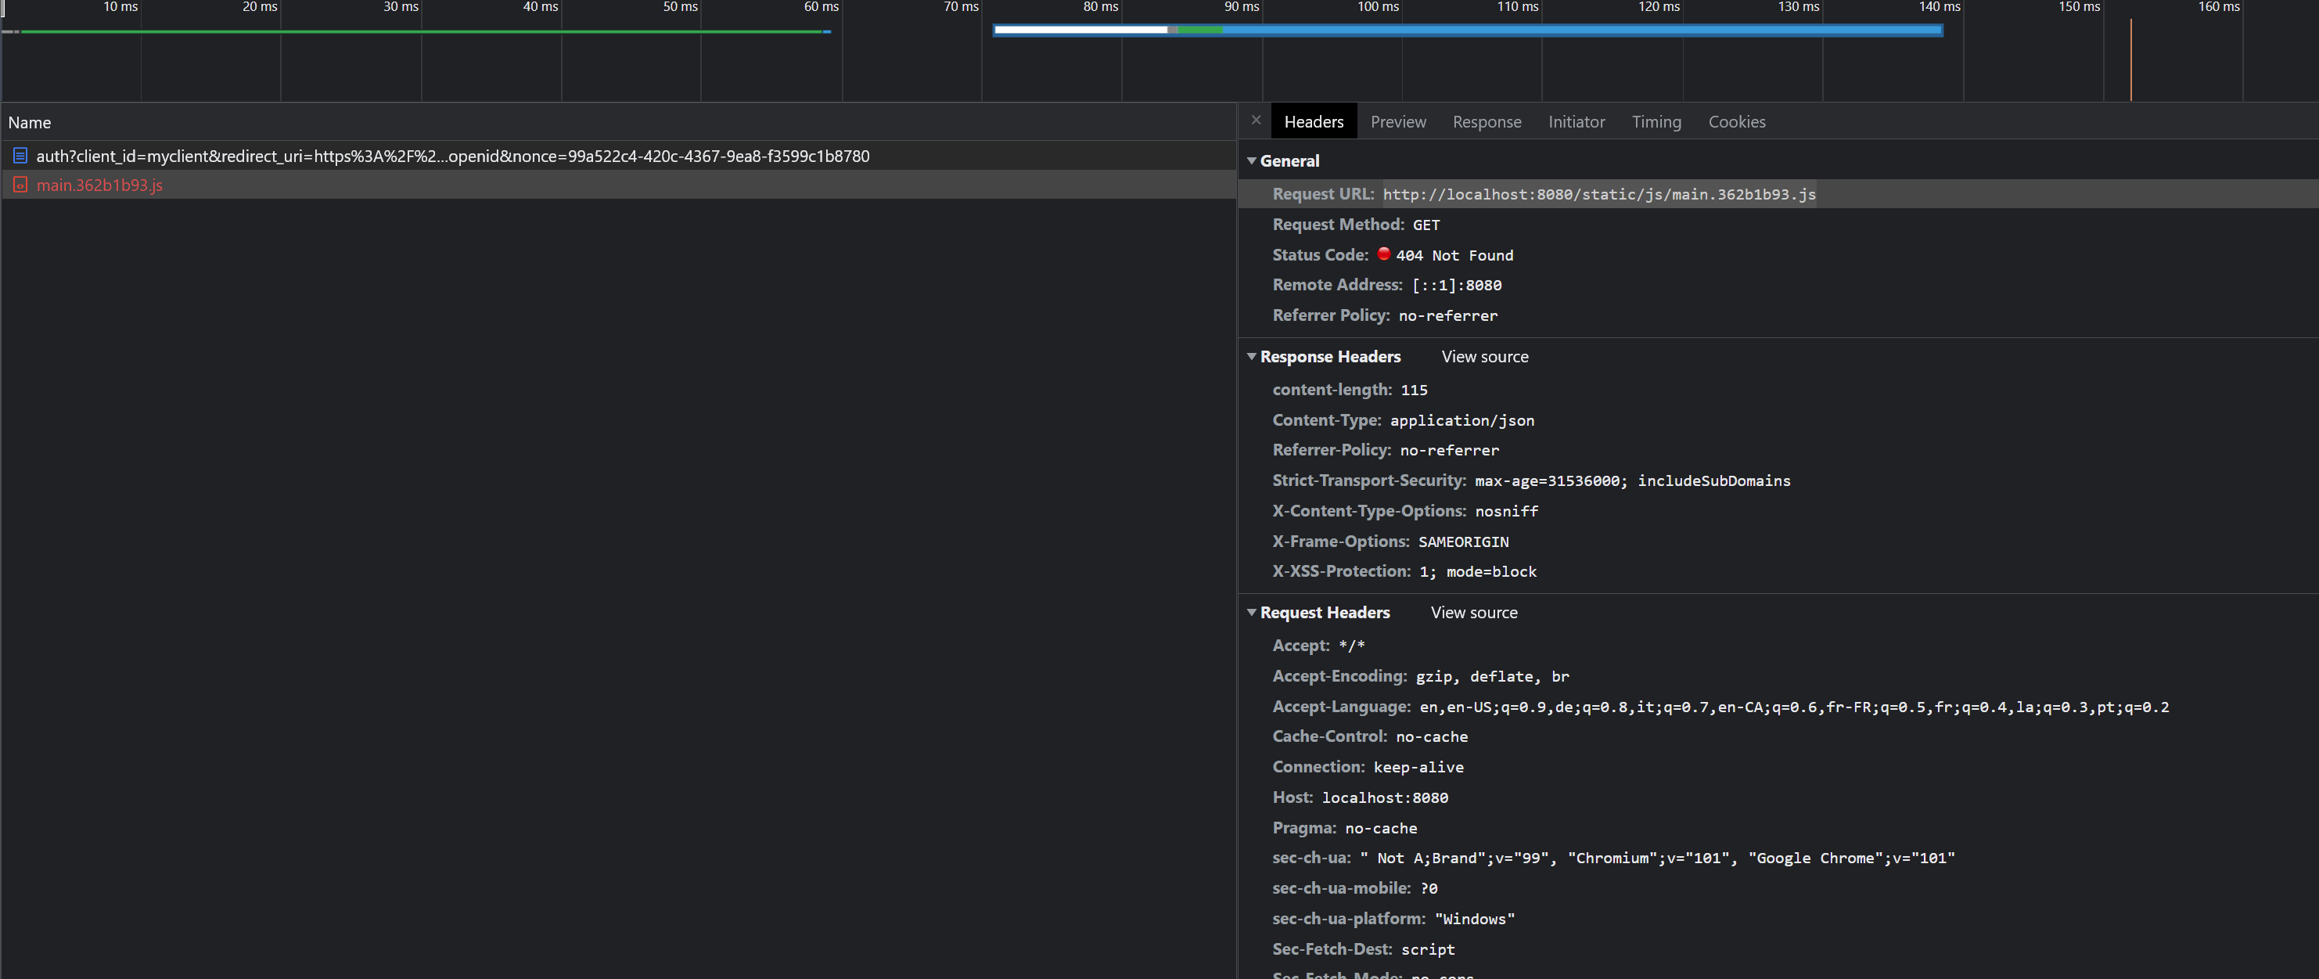
Task: Click the red dot next to 404 Not Found
Action: coord(1384,255)
